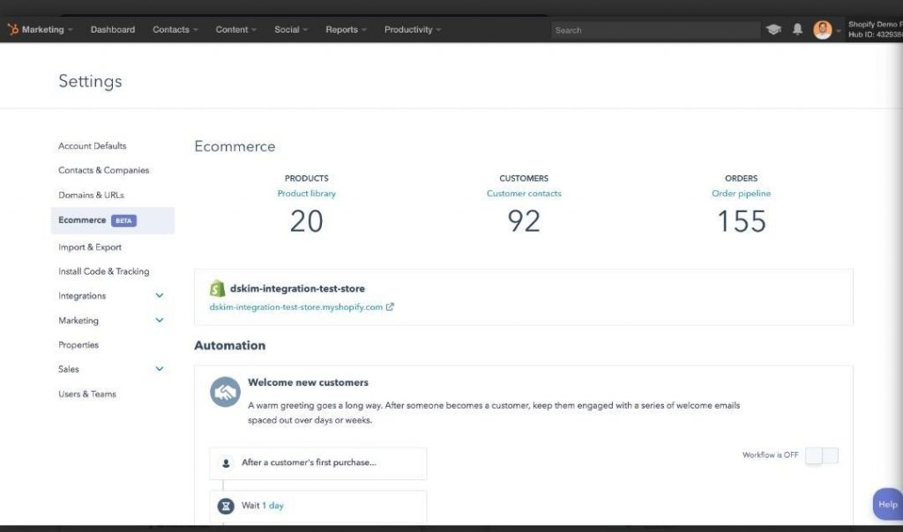903x532 pixels.
Task: Click the customers count 92
Action: [x=524, y=221]
